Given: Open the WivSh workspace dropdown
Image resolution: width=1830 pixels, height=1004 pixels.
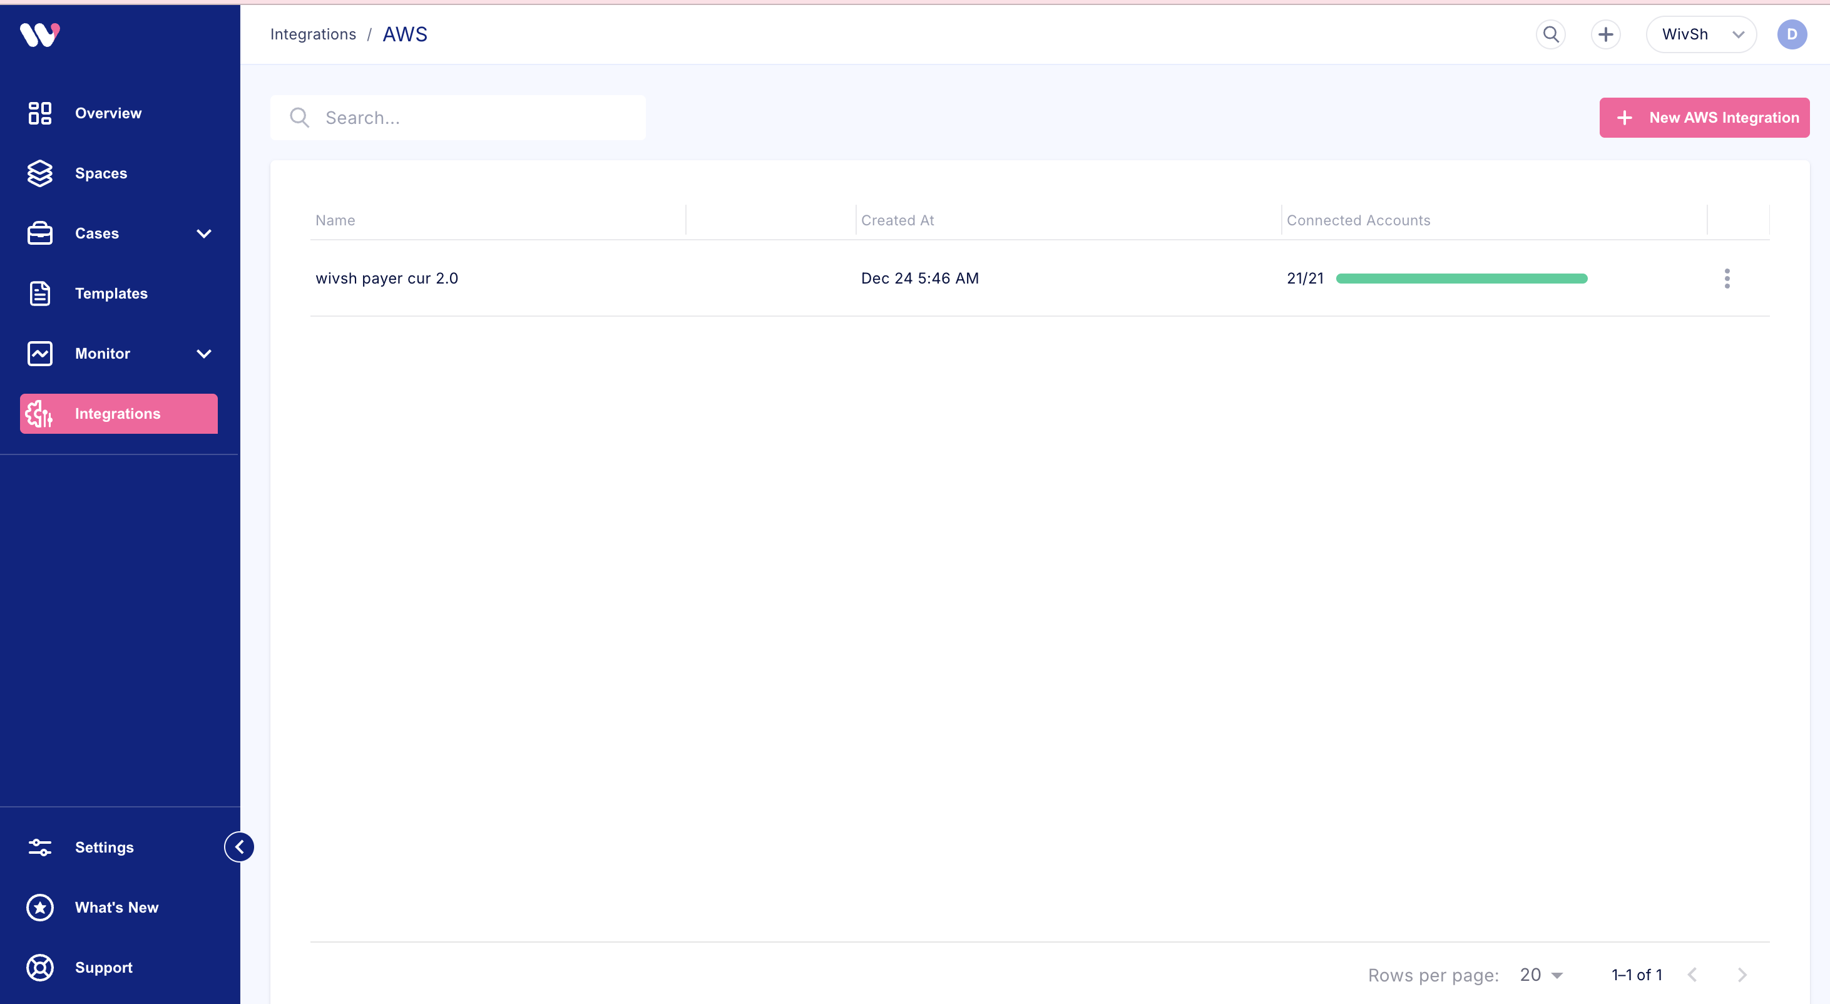Looking at the screenshot, I should pyautogui.click(x=1700, y=34).
